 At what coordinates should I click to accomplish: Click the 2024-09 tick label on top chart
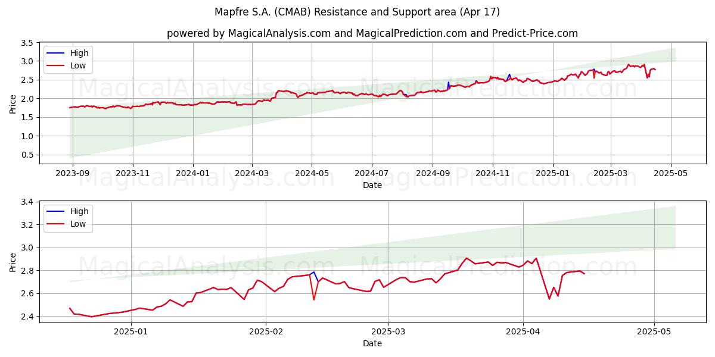[x=433, y=174]
